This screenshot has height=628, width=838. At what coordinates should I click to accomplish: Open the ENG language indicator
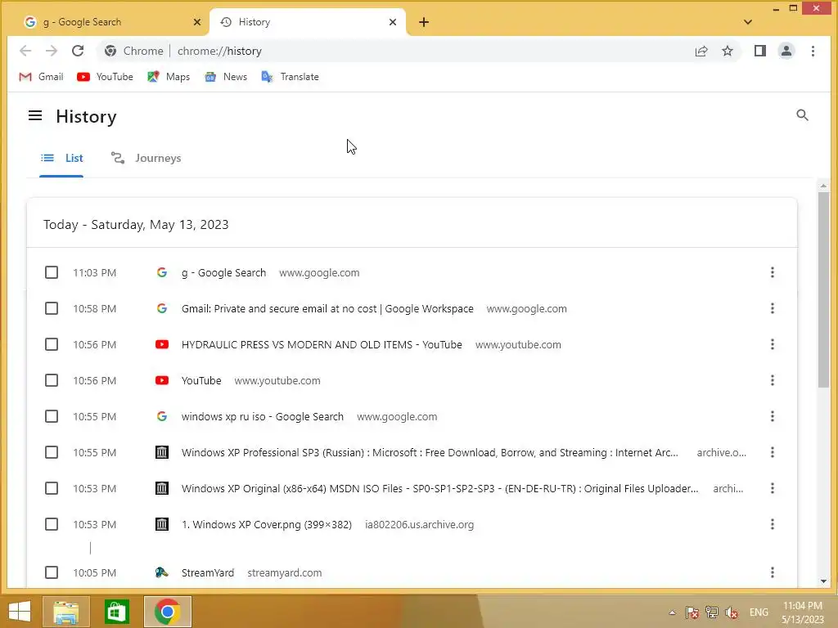coord(759,612)
